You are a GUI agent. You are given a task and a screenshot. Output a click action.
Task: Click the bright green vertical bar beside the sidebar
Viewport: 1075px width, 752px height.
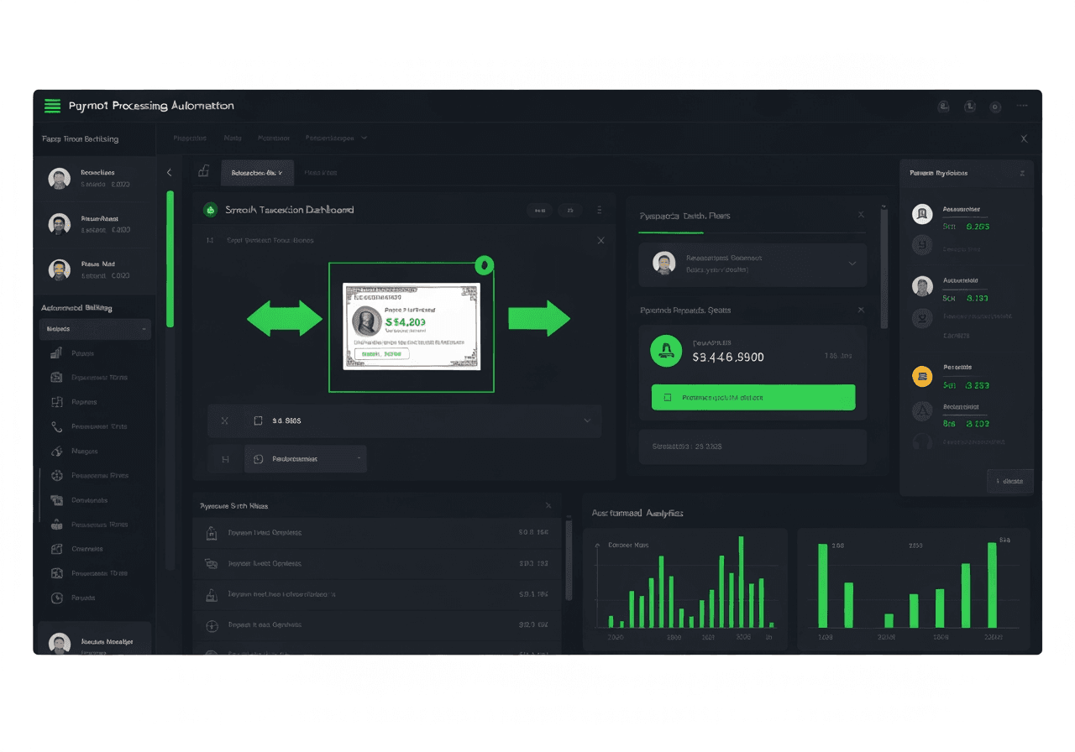pyautogui.click(x=170, y=259)
